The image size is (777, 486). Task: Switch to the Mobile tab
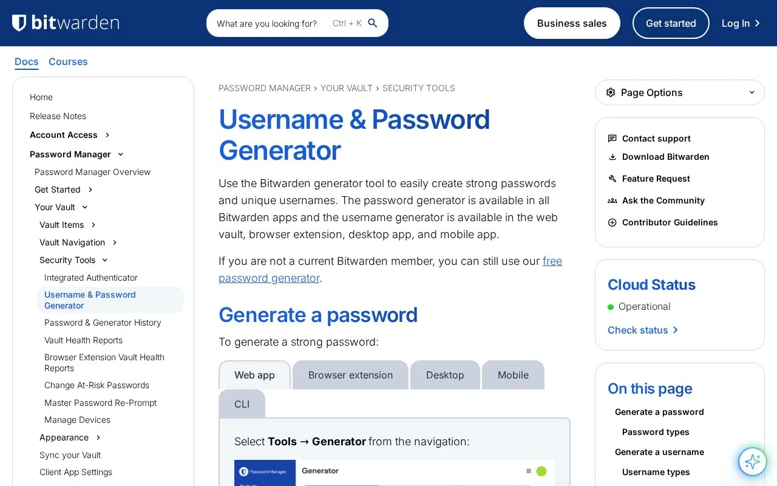coord(513,375)
